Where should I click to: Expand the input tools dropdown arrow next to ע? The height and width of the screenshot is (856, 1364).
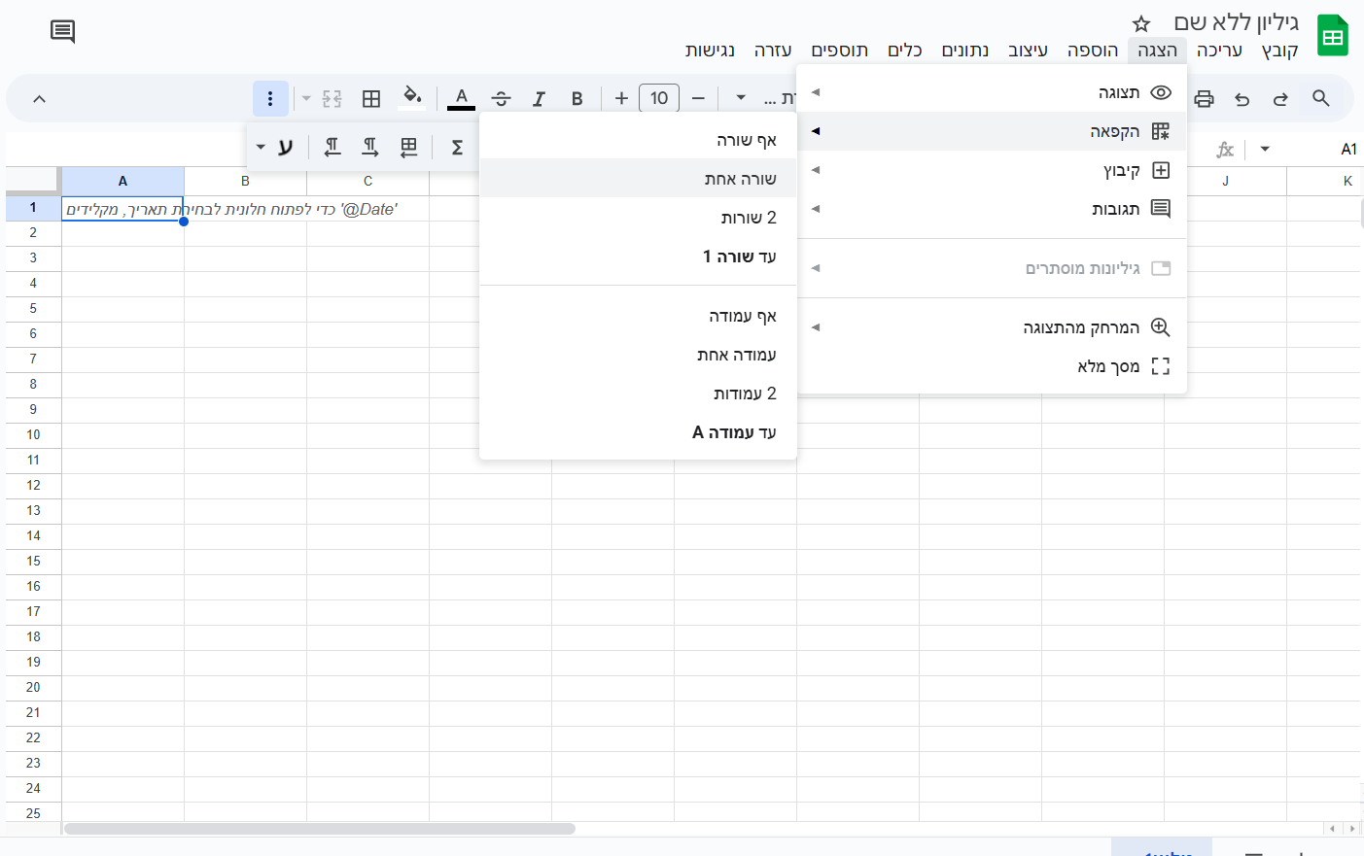[261, 148]
